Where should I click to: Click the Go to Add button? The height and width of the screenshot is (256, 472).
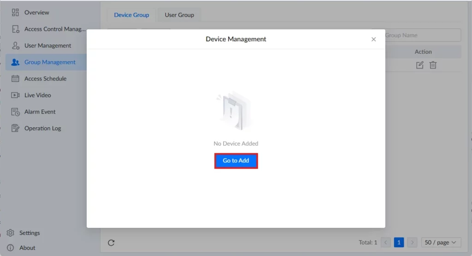(x=236, y=160)
